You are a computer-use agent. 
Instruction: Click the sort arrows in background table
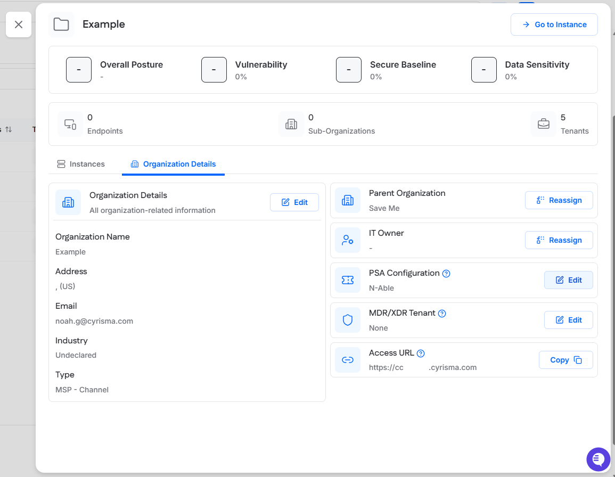point(9,129)
